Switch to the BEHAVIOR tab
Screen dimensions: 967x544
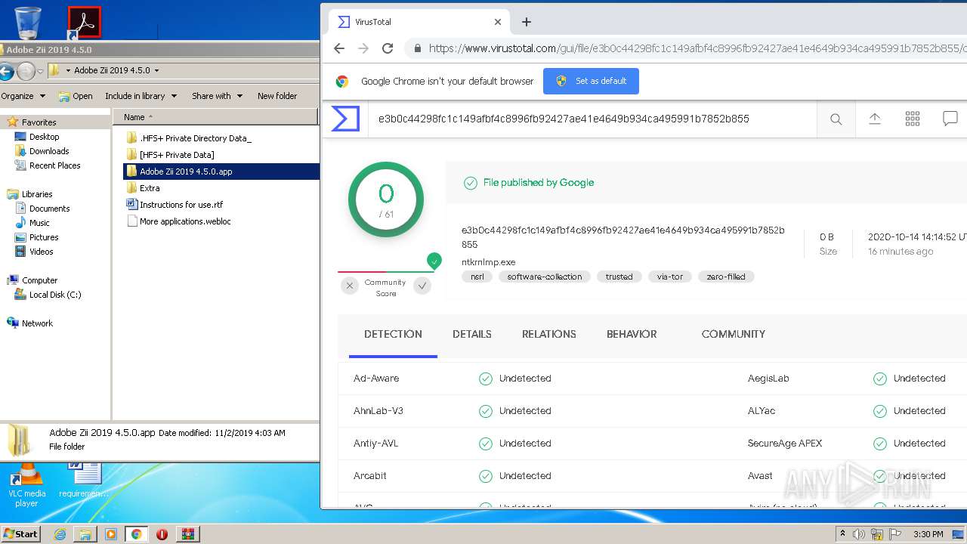tap(632, 334)
